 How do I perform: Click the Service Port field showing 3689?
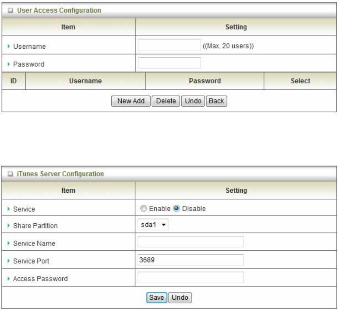(x=191, y=260)
